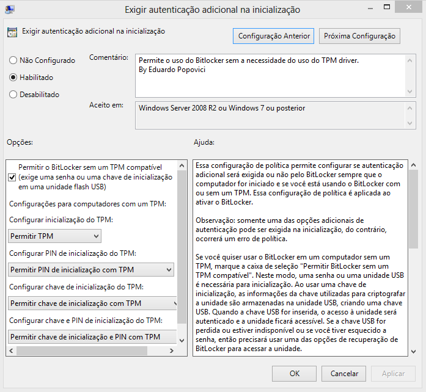426x392 pixels.
Task: Open Permitir PIN de inicialização com TPM dropdown
Action: coord(91,269)
